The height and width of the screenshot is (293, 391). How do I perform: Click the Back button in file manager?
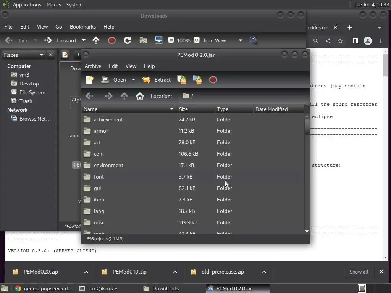(16, 40)
